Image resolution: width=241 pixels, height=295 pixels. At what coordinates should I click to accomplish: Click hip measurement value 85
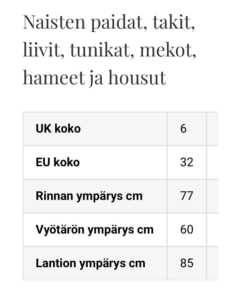(x=187, y=263)
